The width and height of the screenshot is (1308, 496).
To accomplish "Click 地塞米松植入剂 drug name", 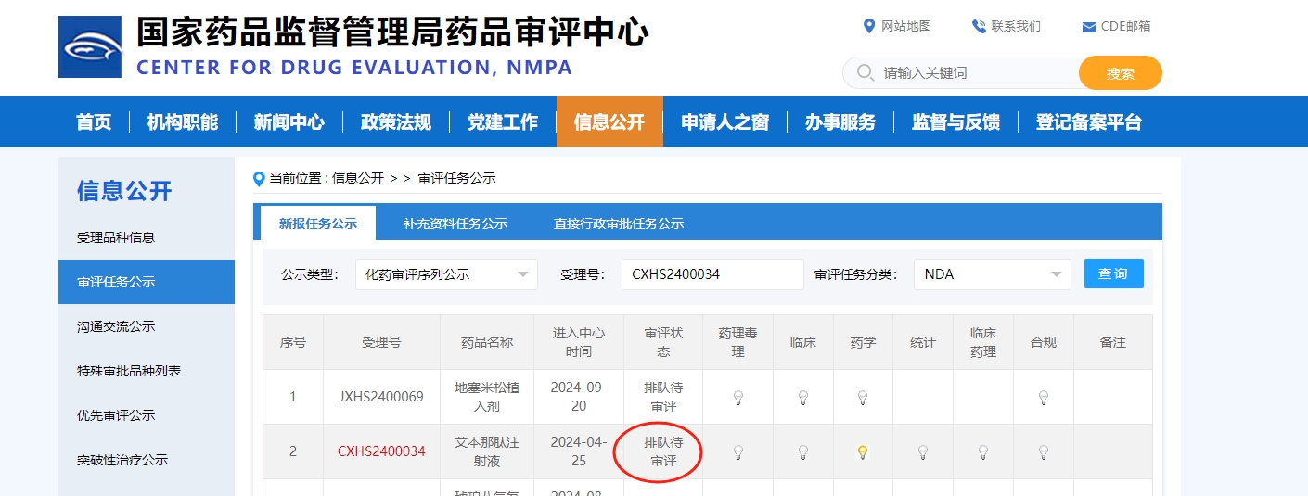I will click(x=487, y=397).
